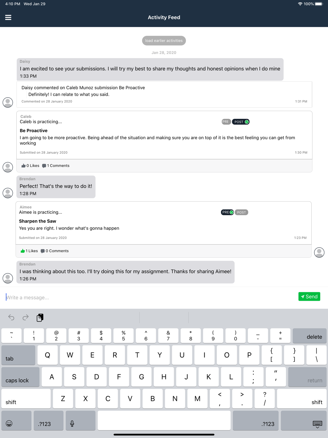The image size is (328, 438).
Task: Tap the undo arrow above the keyboard
Action: [11, 318]
